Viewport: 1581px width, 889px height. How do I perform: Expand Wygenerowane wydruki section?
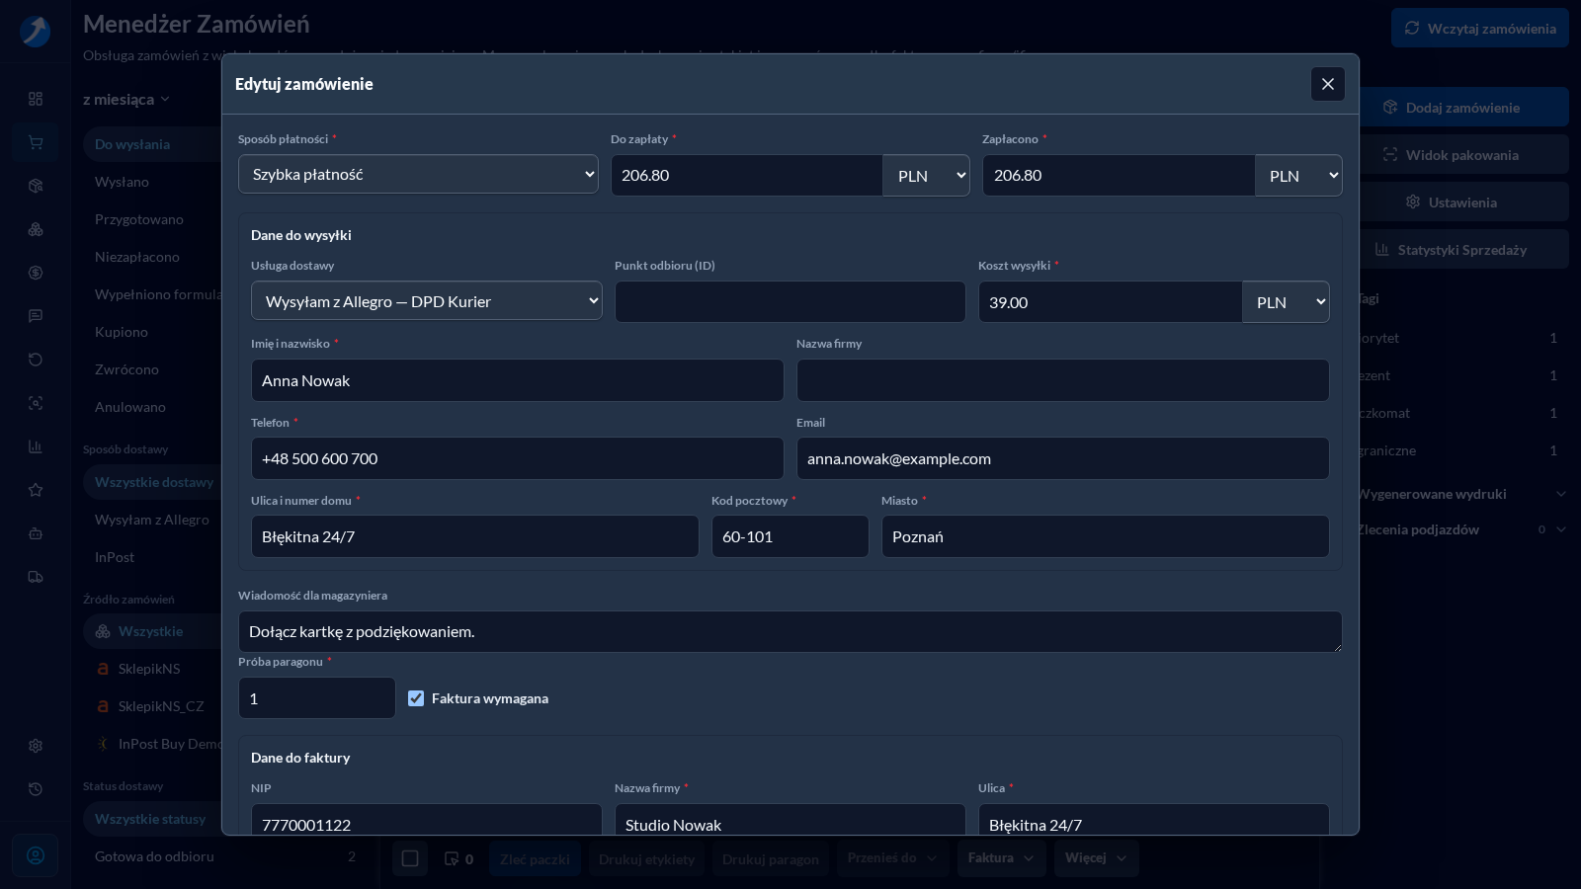pyautogui.click(x=1462, y=494)
